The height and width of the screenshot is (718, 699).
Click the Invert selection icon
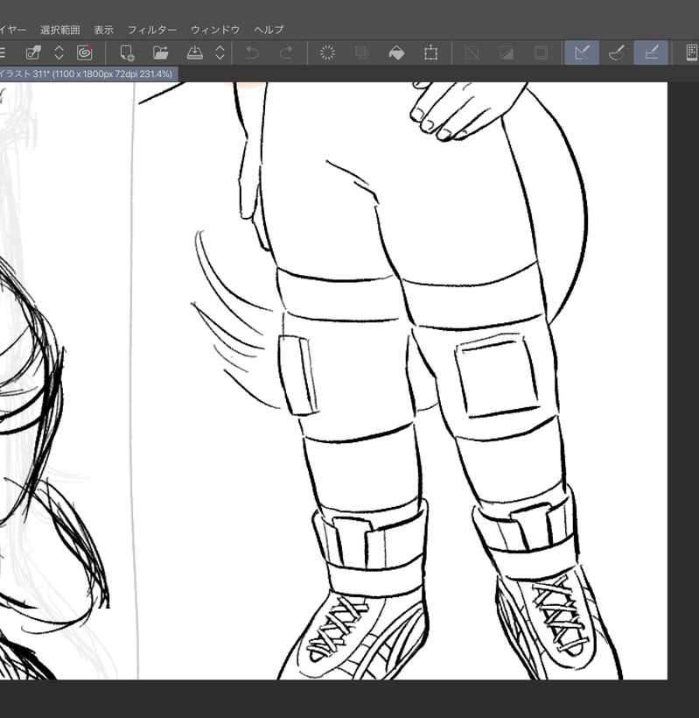[507, 53]
